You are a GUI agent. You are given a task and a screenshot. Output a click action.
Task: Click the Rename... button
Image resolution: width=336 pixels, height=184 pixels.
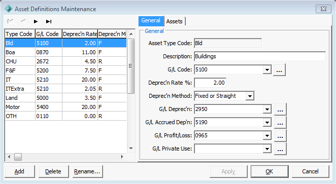87,171
